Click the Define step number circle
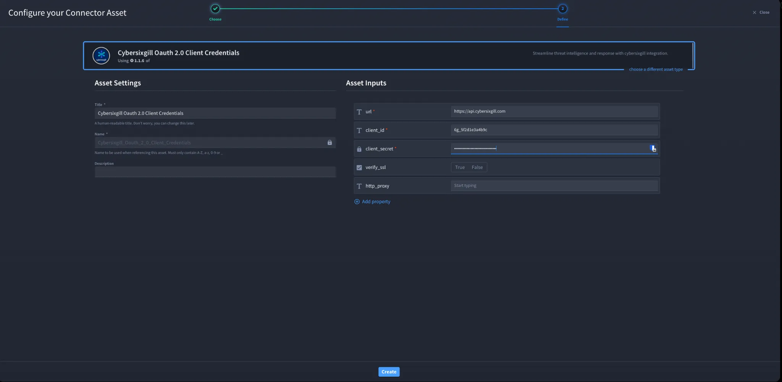 tap(562, 8)
